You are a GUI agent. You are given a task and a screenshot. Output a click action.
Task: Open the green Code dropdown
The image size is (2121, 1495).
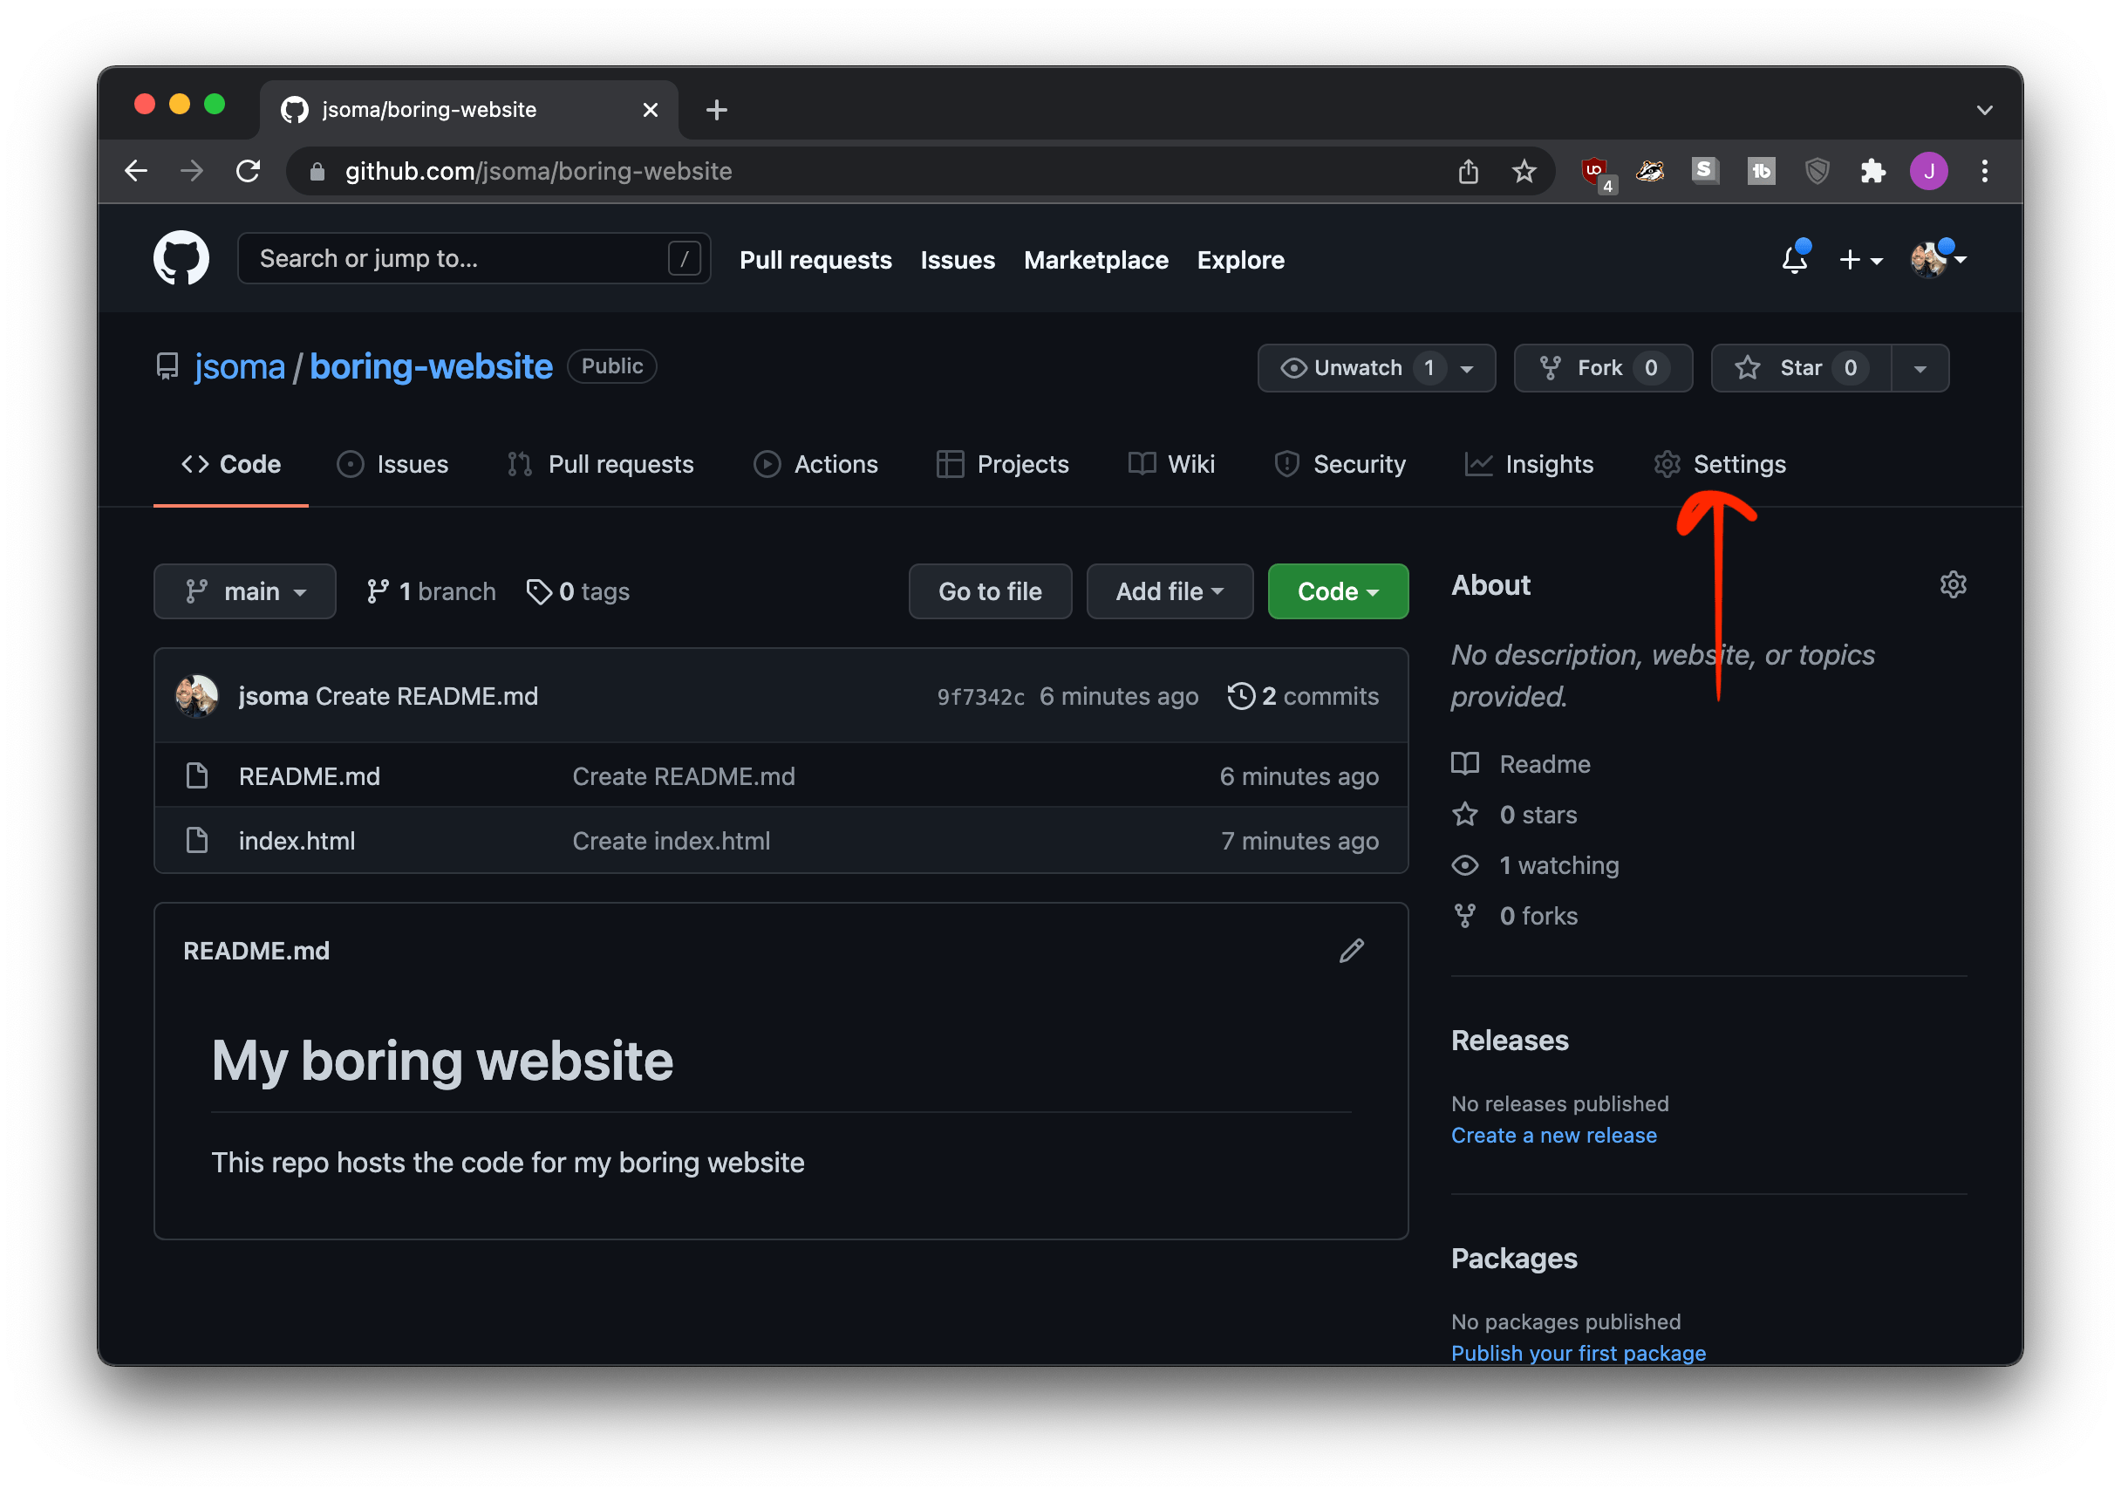click(x=1337, y=591)
